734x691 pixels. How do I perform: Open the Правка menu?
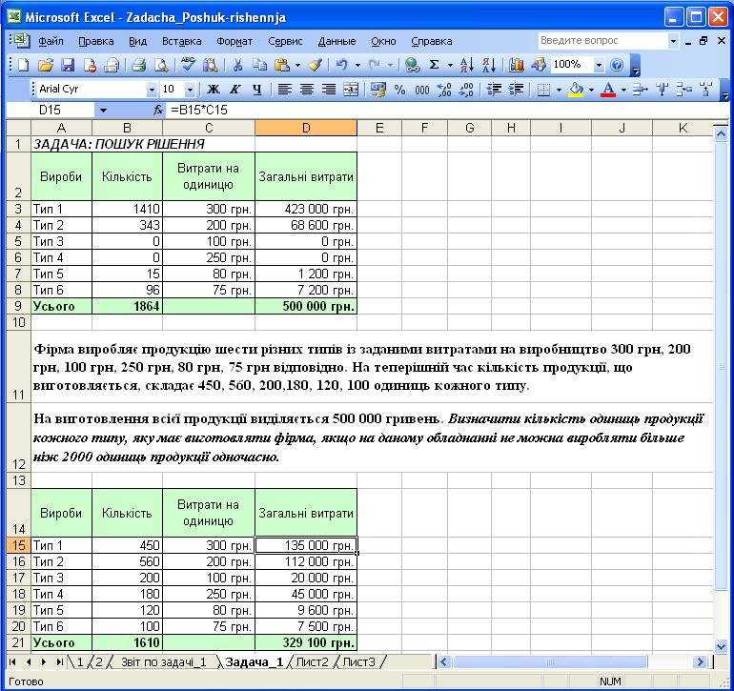click(x=96, y=41)
